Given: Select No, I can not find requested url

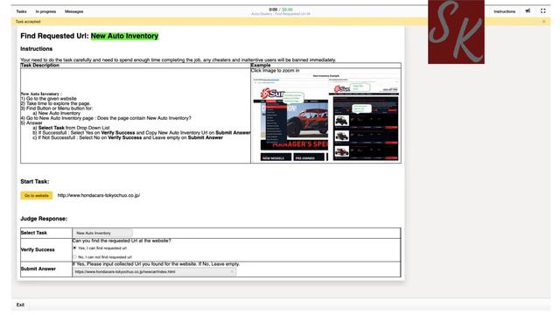Looking at the screenshot, I should (74, 256).
